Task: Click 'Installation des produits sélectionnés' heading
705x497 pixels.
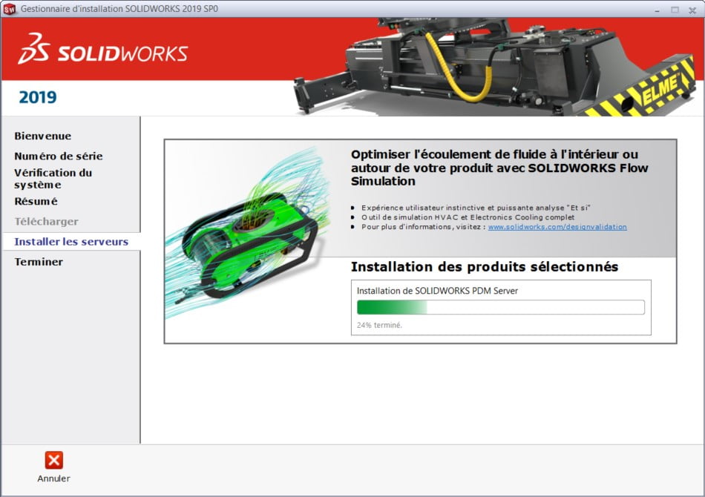Action: 485,267
